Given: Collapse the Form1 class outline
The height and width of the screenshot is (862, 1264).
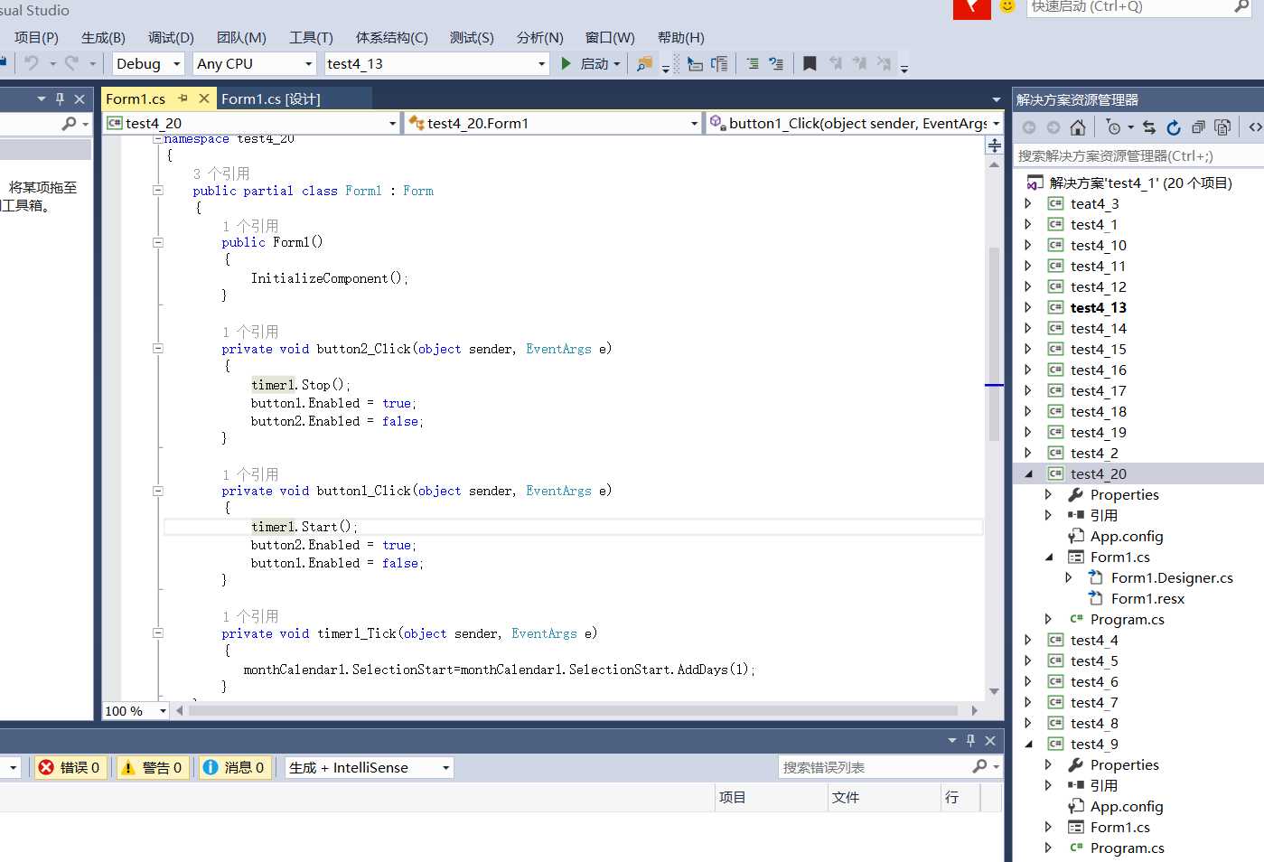Looking at the screenshot, I should tap(158, 191).
